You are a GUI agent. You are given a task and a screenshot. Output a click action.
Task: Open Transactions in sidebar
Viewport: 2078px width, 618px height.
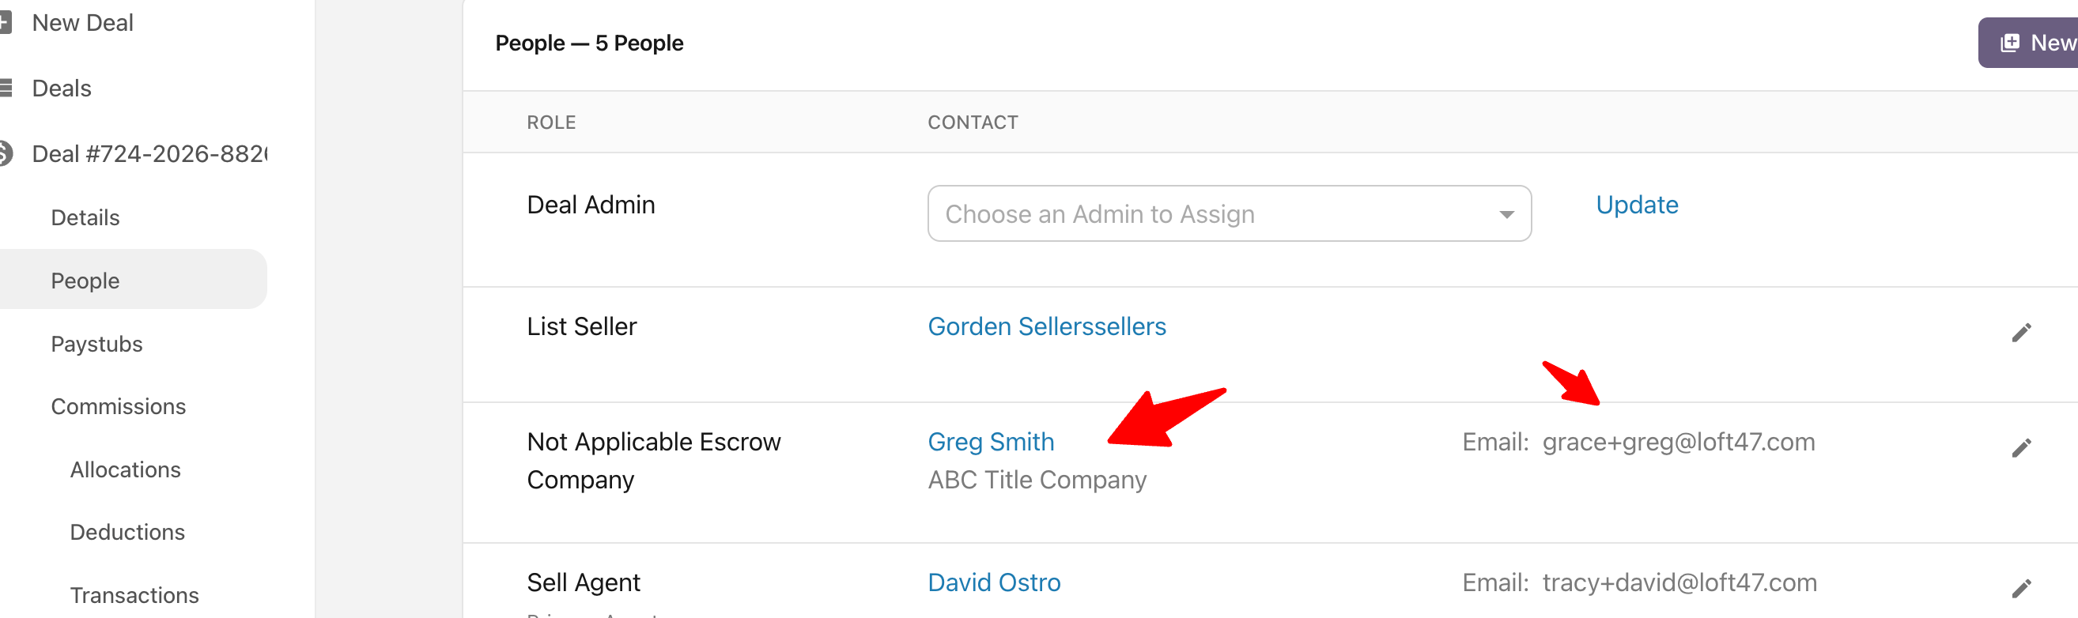134,594
